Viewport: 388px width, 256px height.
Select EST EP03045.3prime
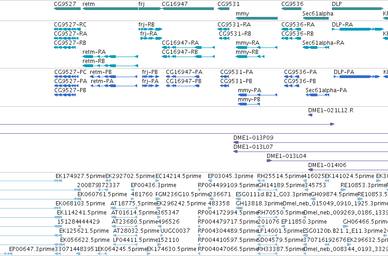(x=231, y=176)
